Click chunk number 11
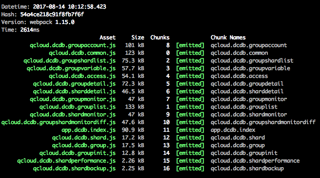This screenshot has width=320, height=178. point(166,130)
